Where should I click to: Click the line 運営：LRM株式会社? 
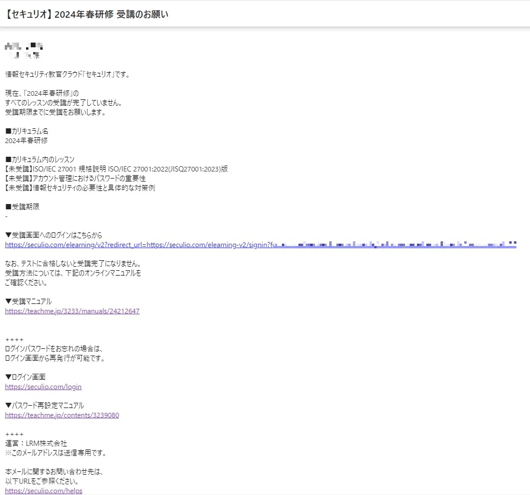point(36,444)
